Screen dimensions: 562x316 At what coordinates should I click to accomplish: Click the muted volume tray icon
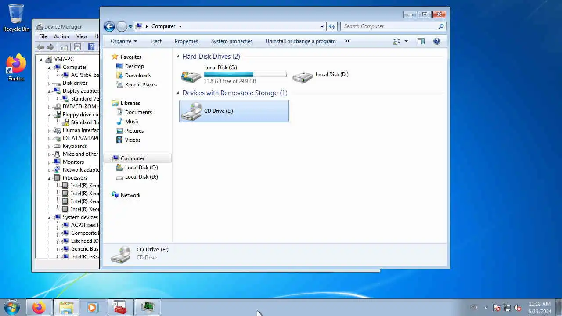pyautogui.click(x=518, y=308)
